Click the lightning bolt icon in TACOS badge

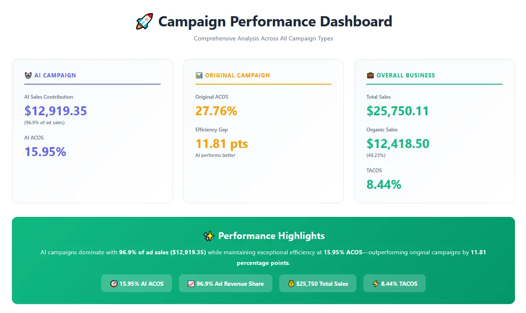(x=376, y=284)
